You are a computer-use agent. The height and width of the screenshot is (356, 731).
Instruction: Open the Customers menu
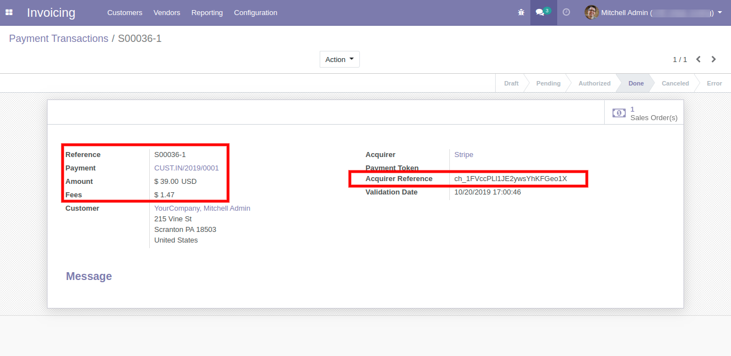point(125,12)
